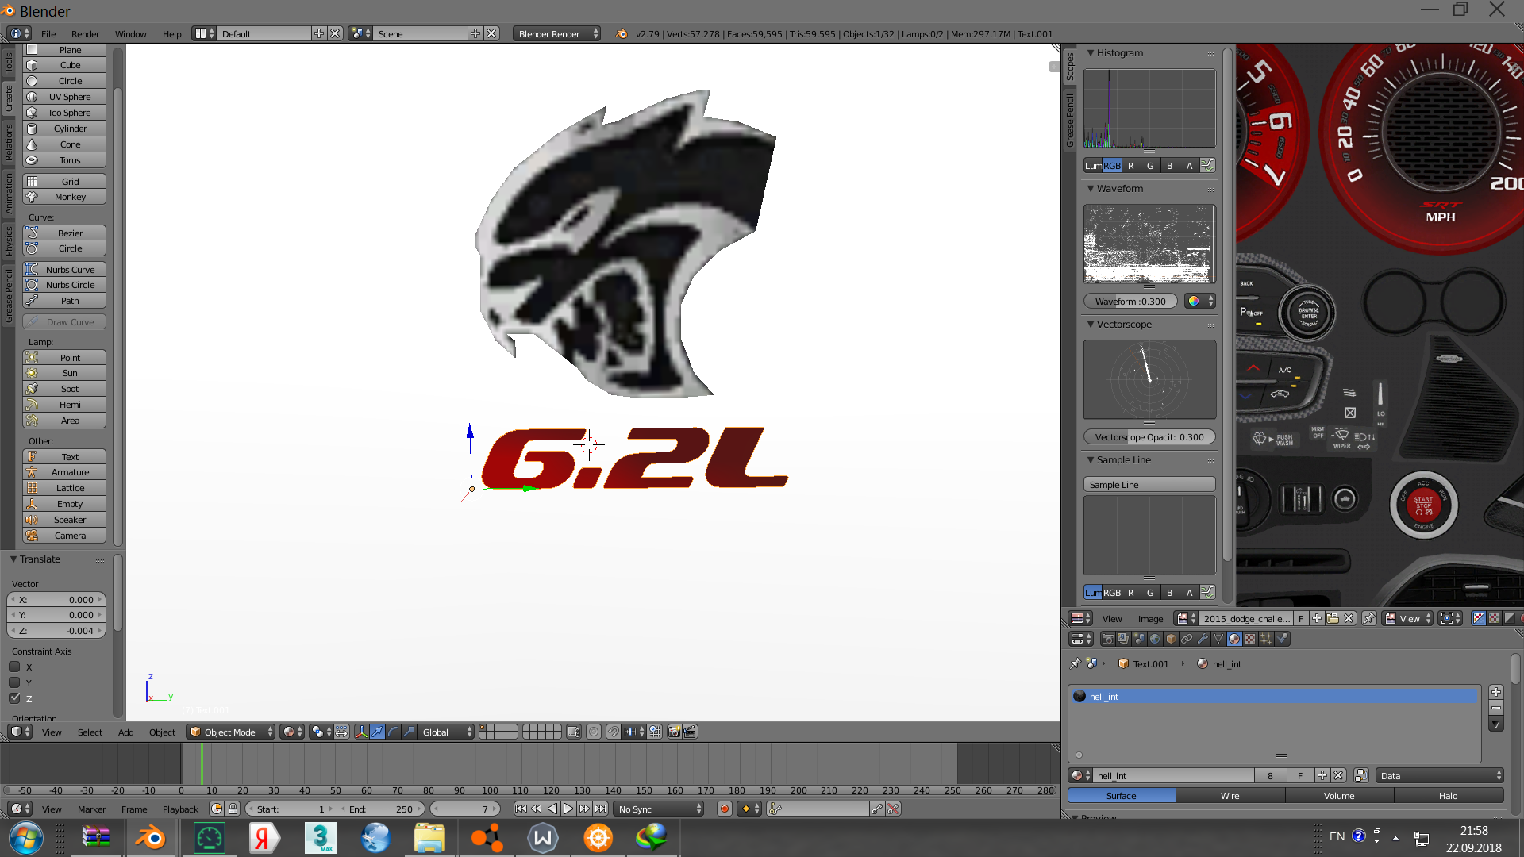Adjust the Vectorscope Opacity slider
The image size is (1524, 857).
(1149, 437)
